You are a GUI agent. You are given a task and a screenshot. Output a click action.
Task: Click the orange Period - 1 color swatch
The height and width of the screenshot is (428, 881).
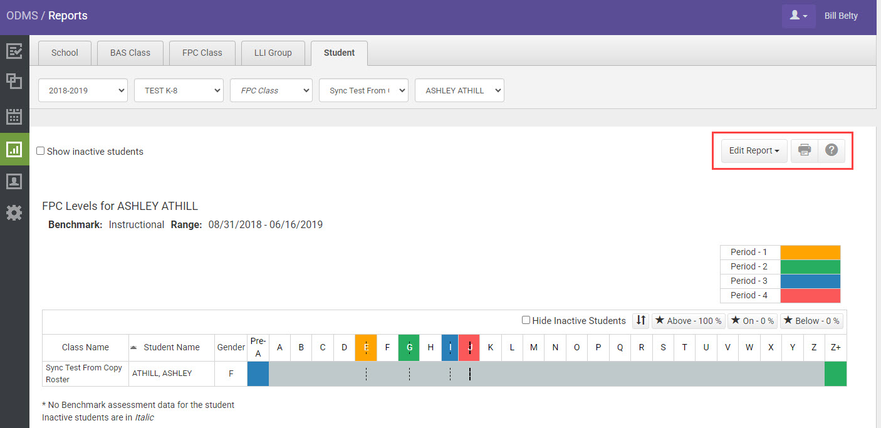tap(810, 252)
